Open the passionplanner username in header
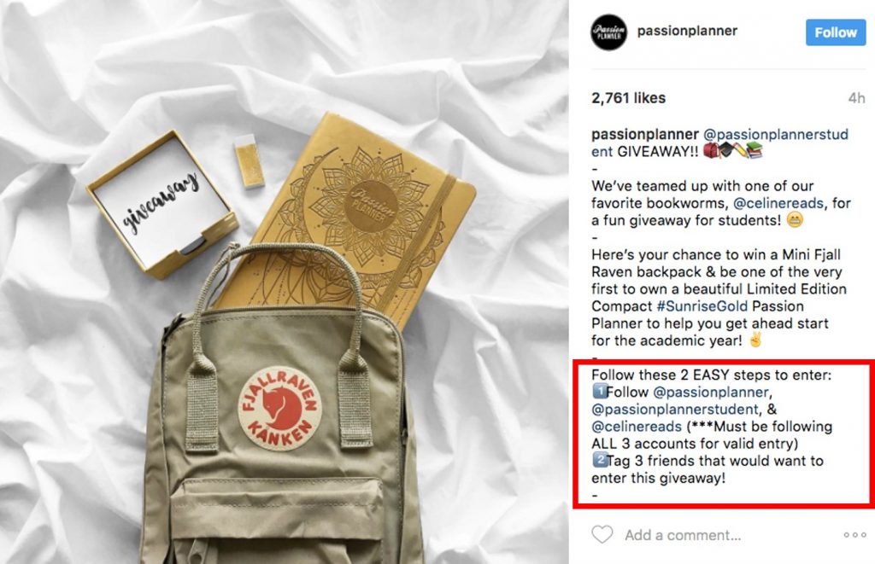The height and width of the screenshot is (564, 875). click(x=687, y=31)
